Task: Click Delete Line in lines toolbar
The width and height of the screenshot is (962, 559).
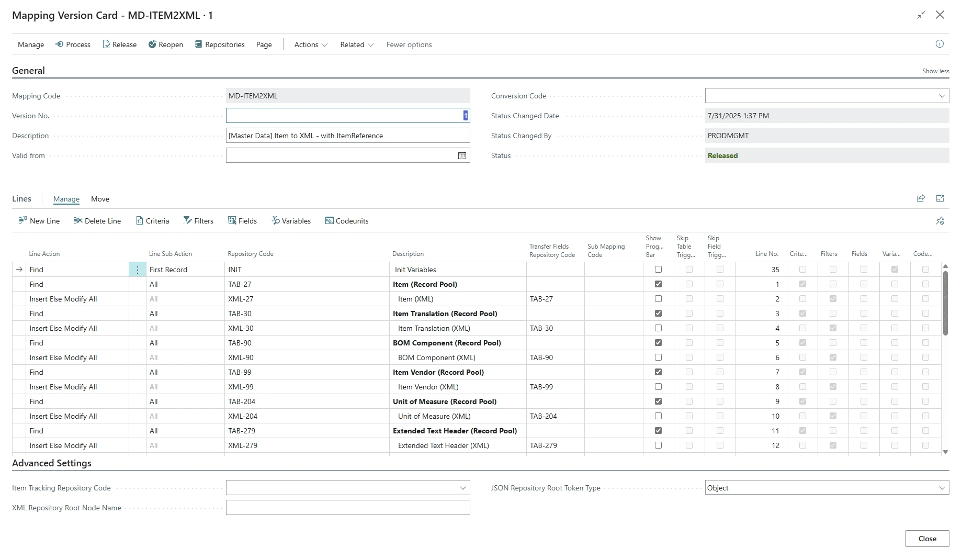Action: [x=97, y=221]
